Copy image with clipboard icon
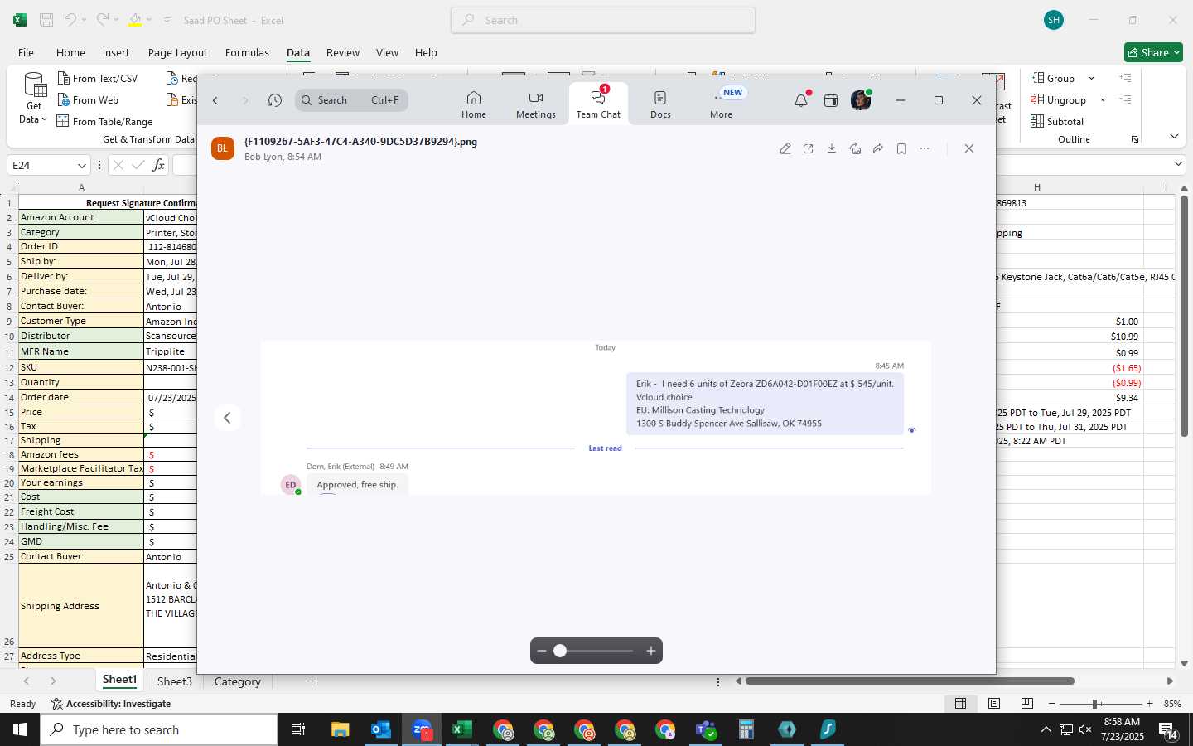This screenshot has width=1193, height=746. (855, 148)
